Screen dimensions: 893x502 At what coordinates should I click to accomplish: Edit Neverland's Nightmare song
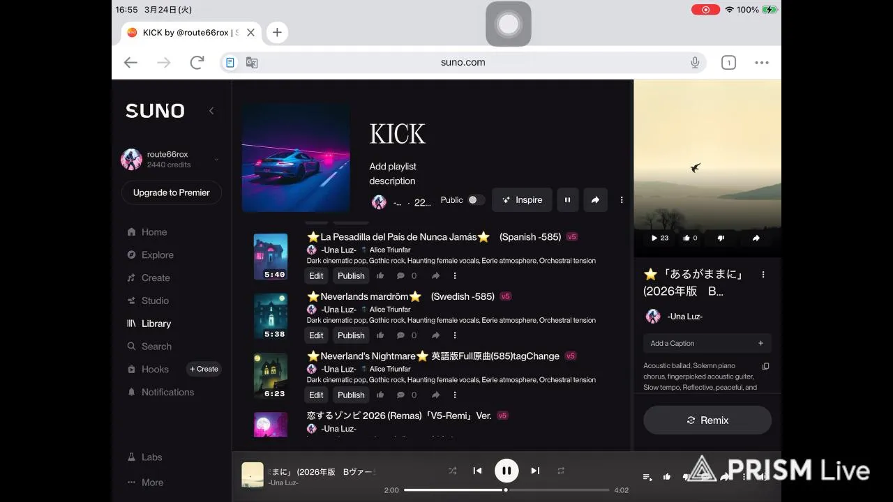[317, 395]
